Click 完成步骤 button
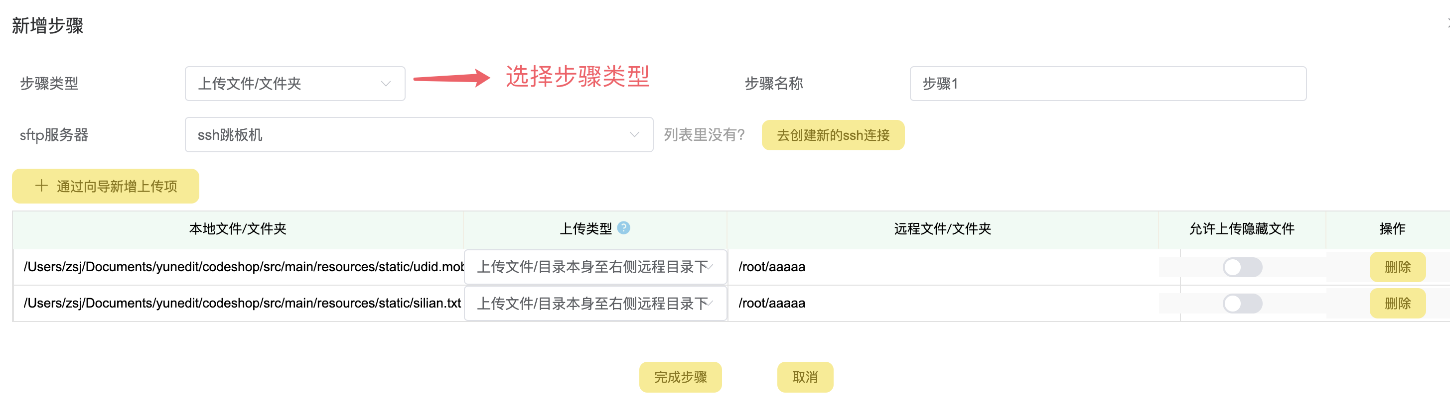 [x=680, y=377]
